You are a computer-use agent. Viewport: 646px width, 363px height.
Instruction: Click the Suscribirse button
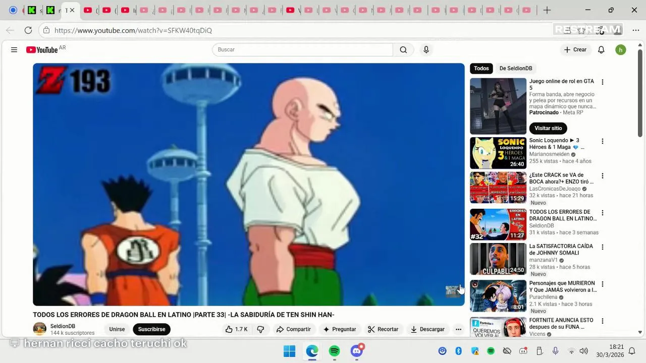[x=151, y=329]
